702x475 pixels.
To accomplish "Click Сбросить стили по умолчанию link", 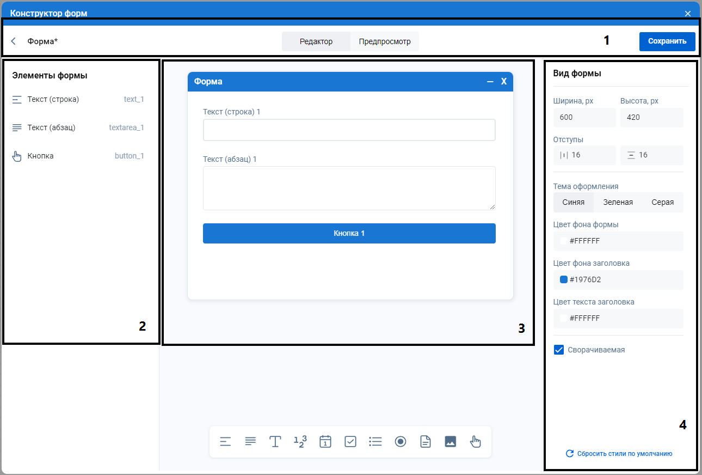I will point(619,453).
